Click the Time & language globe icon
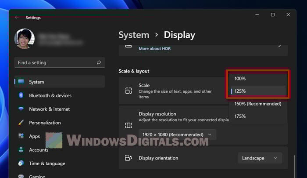 (x=21, y=163)
